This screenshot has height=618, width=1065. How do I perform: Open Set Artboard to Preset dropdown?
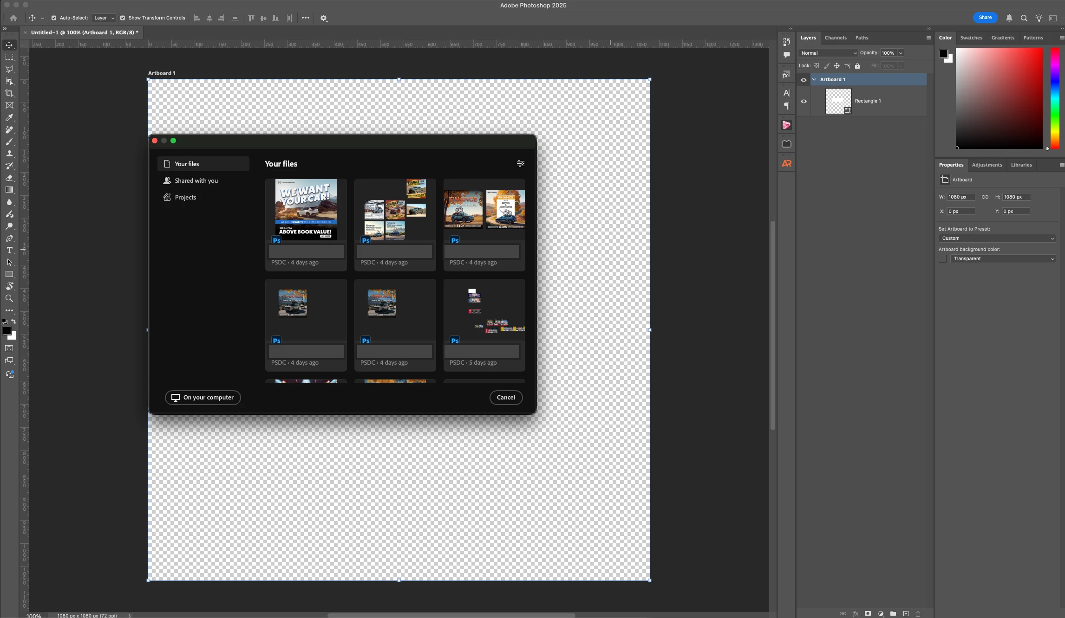click(x=997, y=238)
